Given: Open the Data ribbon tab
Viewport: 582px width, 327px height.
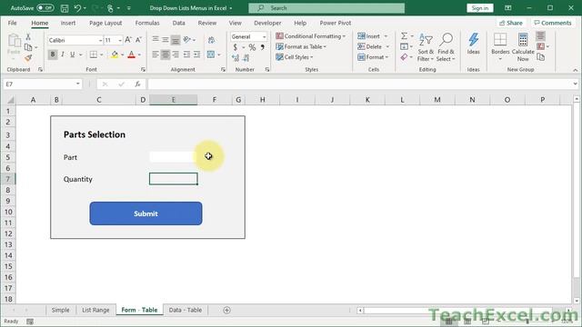Looking at the screenshot, I should coord(178,23).
